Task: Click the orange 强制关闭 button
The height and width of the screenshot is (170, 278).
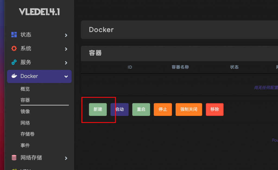Action: coord(189,109)
